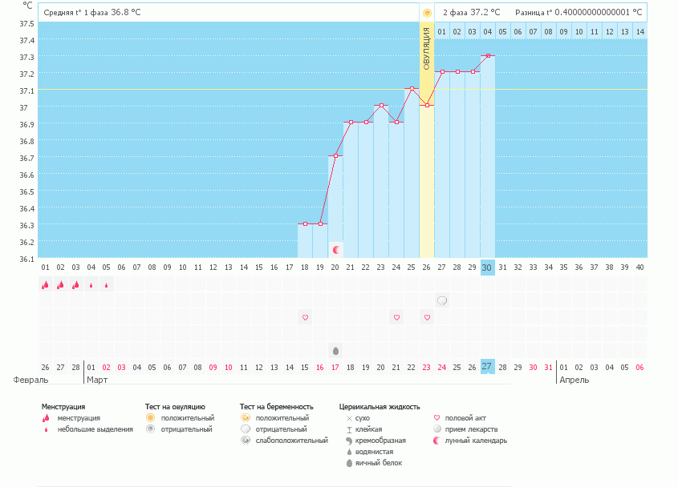Click the small spotting icon under day 05

tap(106, 284)
